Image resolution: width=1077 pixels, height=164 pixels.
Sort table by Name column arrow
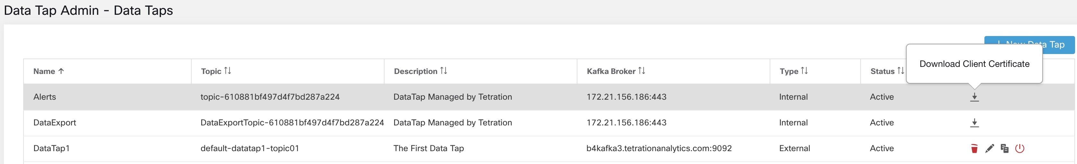[x=61, y=71]
